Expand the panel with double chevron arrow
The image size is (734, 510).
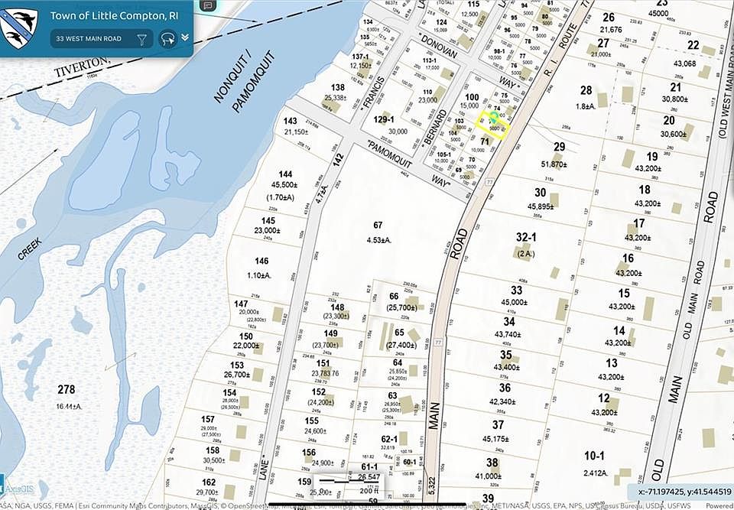coord(184,37)
